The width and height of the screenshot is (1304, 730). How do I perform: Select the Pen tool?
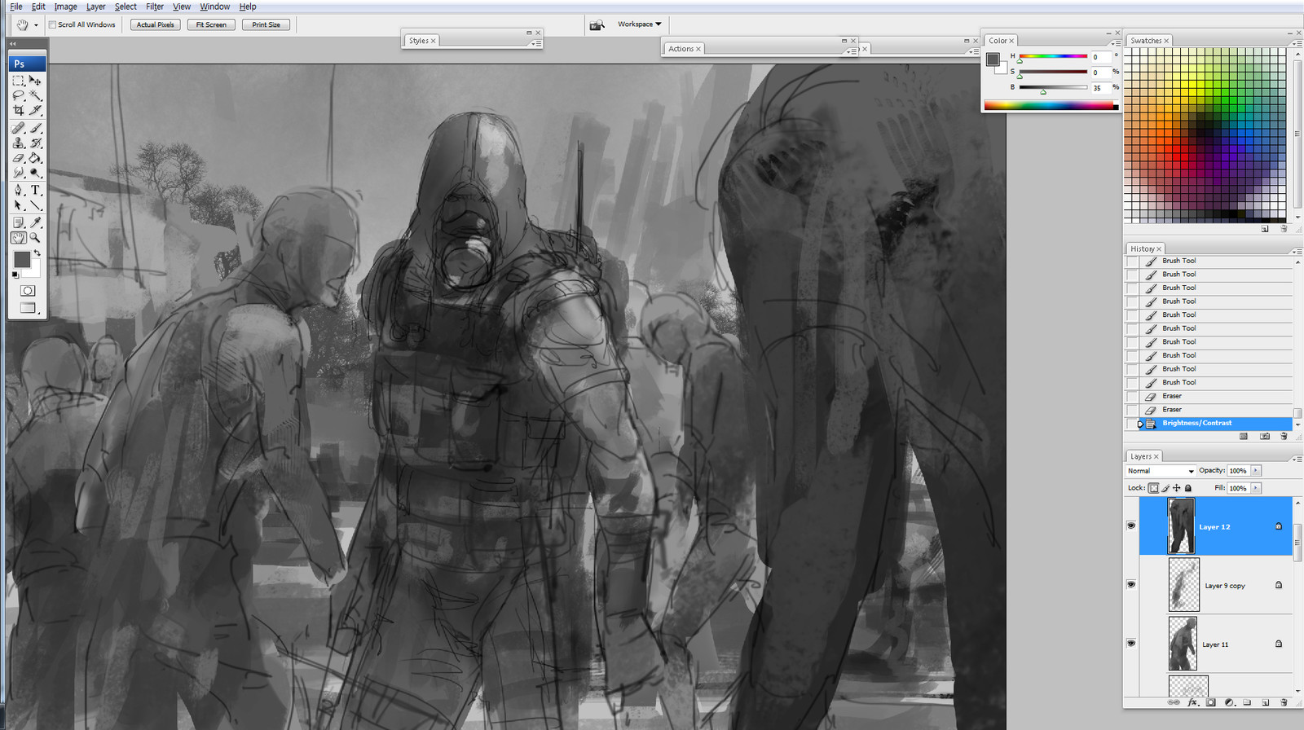(x=18, y=190)
